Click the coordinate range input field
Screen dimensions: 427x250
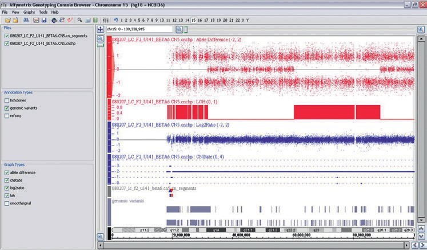139,29
